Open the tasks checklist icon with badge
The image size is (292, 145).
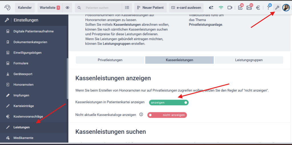pyautogui.click(x=240, y=8)
